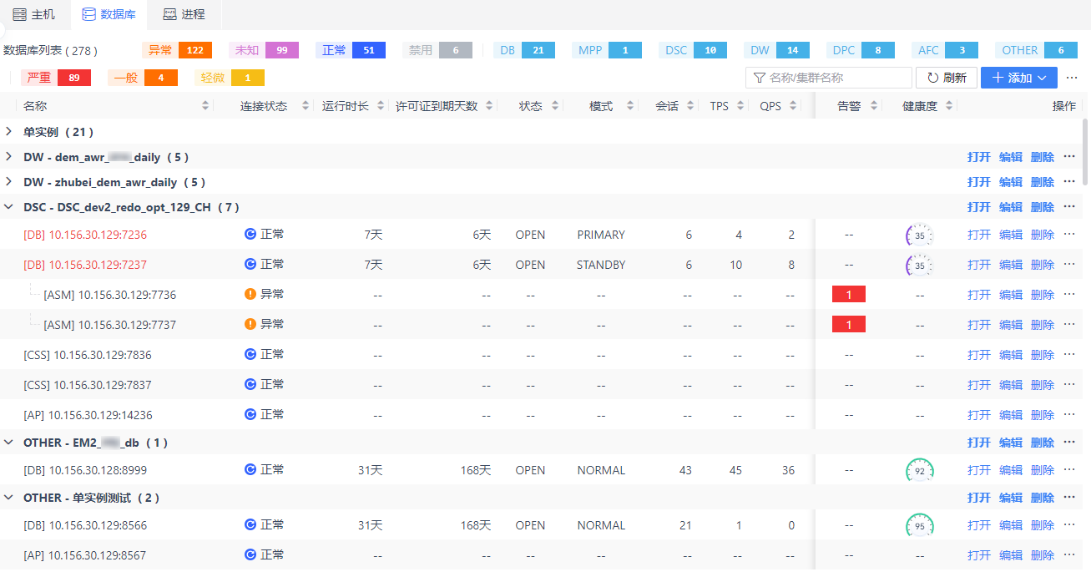Filter by 正常 status tag

click(351, 50)
